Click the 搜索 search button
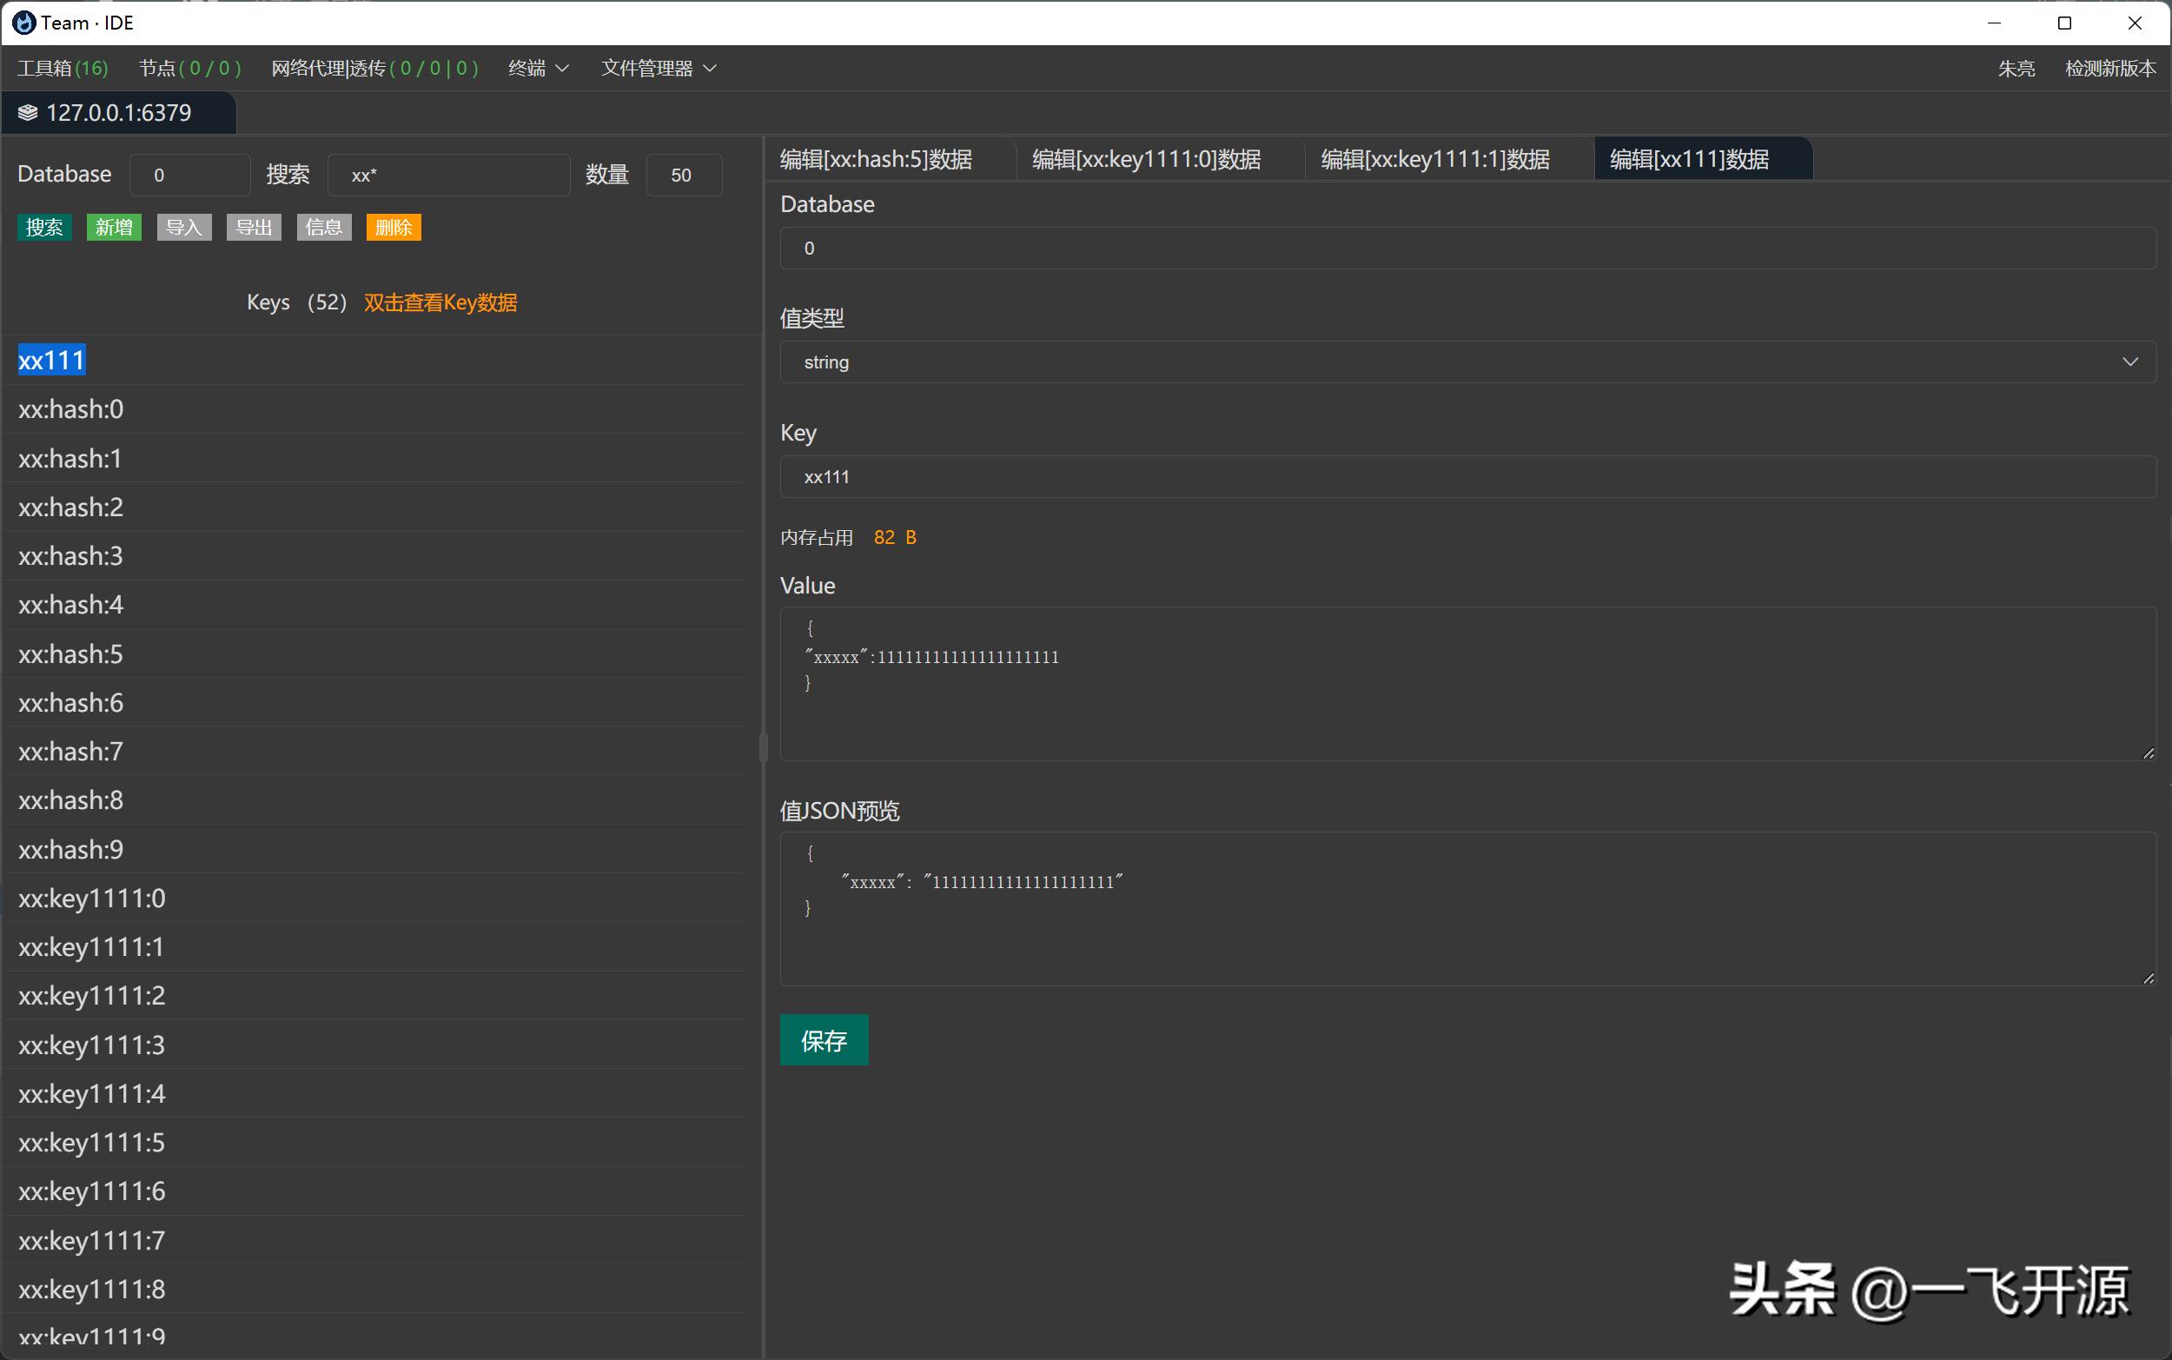The height and width of the screenshot is (1360, 2172). click(x=44, y=228)
